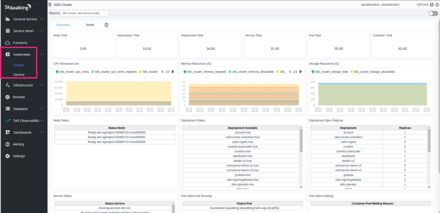
Task: Open the info icon in top right
Action: click(x=437, y=5)
